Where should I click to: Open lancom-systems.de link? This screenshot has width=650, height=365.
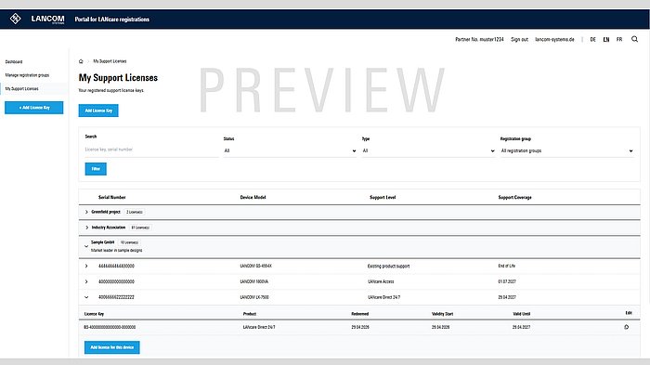coord(554,39)
